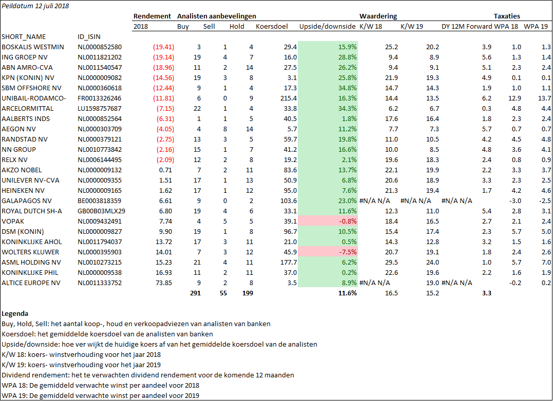Viewport: 553px width, 401px height.
Task: Select the Buy total '291'
Action: coord(195,293)
